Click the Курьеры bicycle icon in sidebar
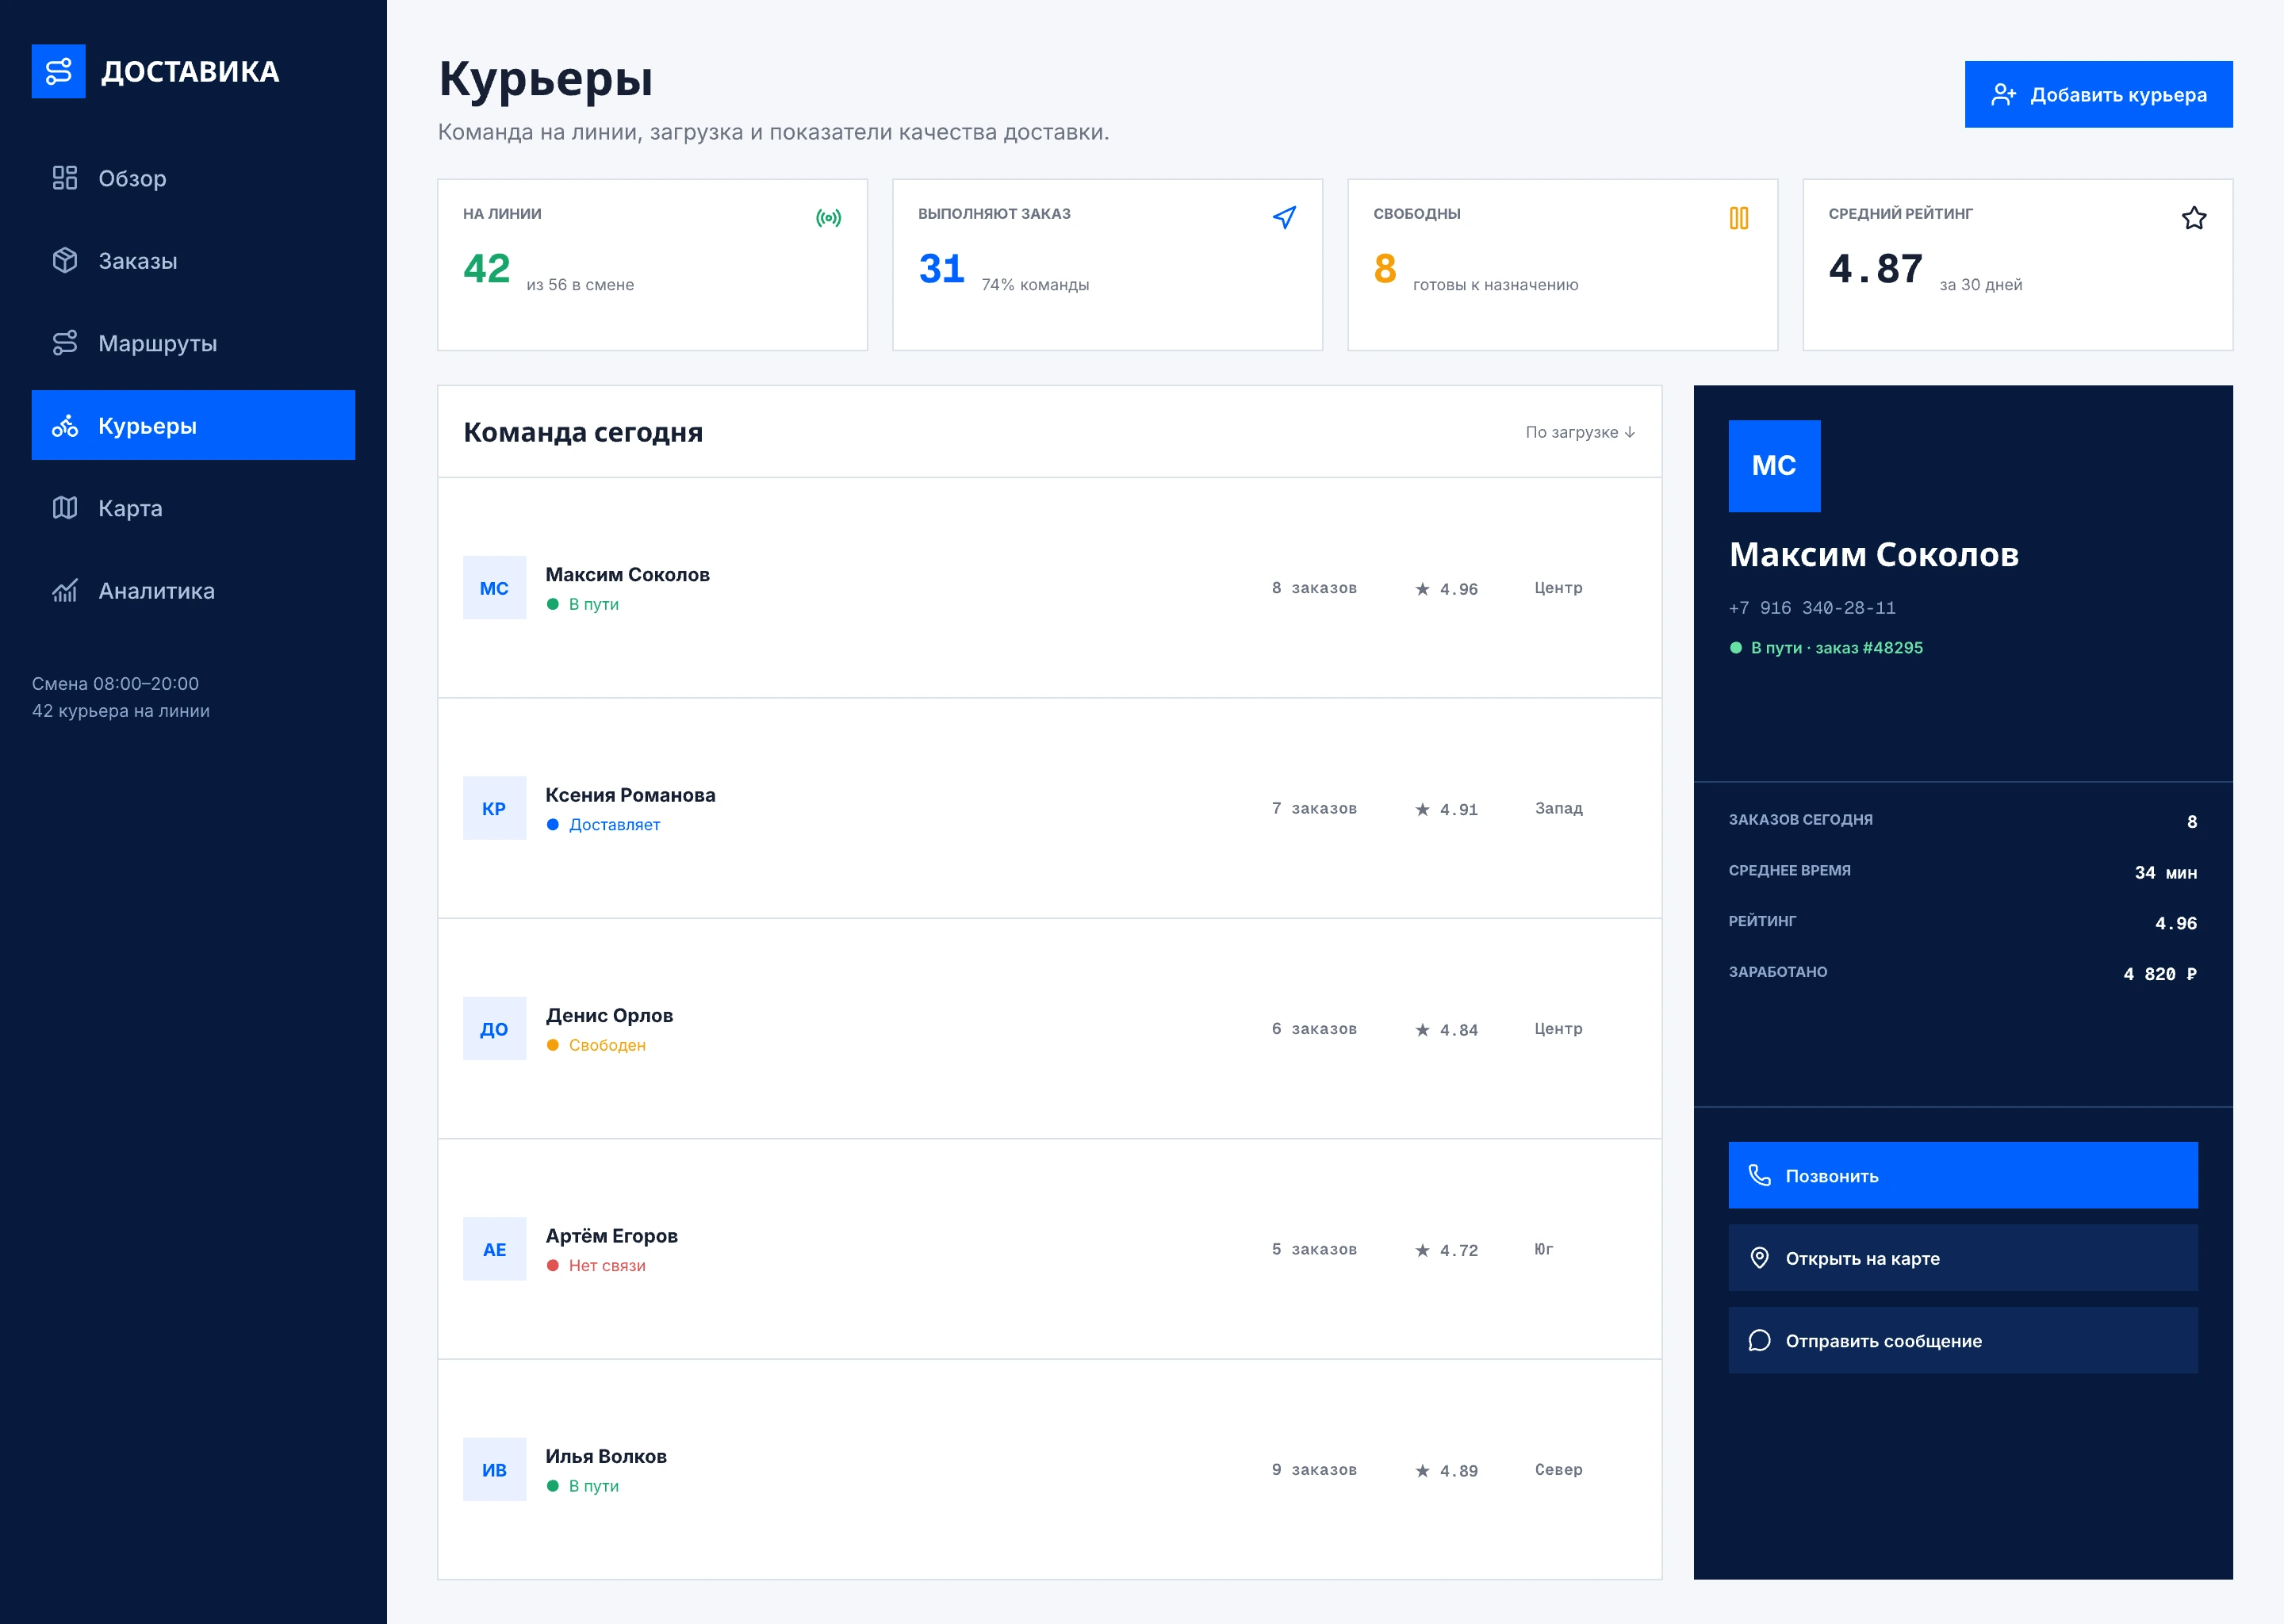 click(x=65, y=426)
